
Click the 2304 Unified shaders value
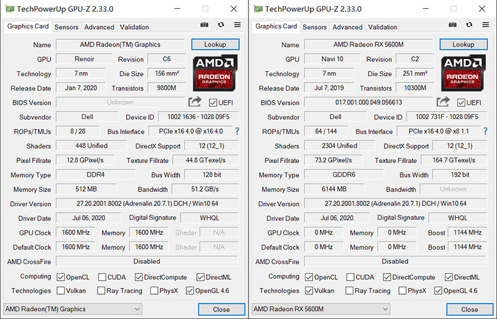coord(339,146)
